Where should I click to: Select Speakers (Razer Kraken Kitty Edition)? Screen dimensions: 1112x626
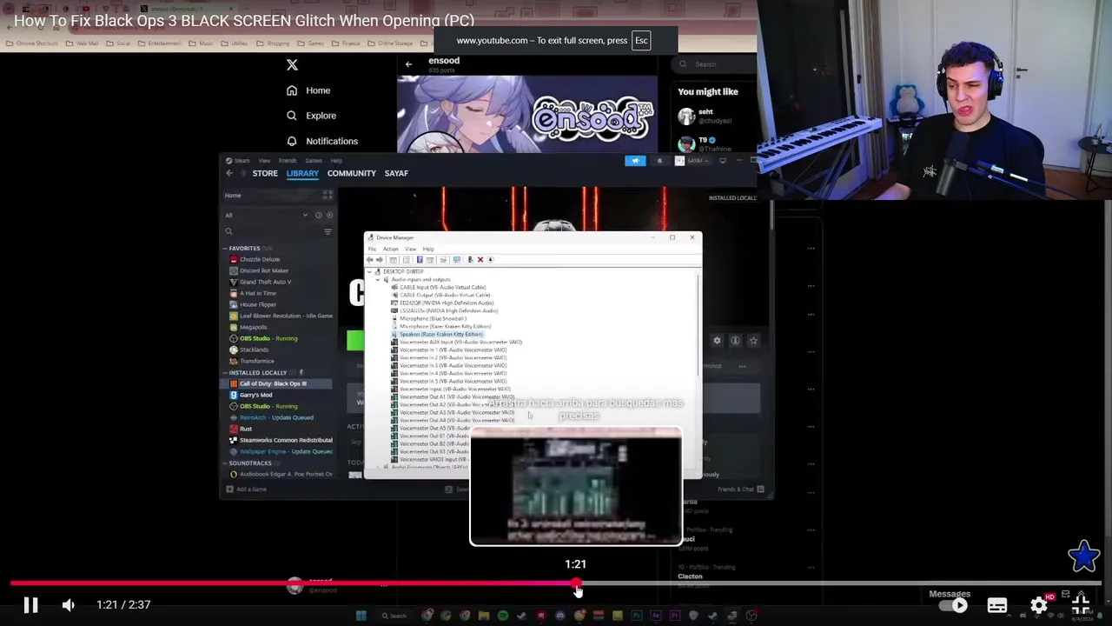coord(440,334)
